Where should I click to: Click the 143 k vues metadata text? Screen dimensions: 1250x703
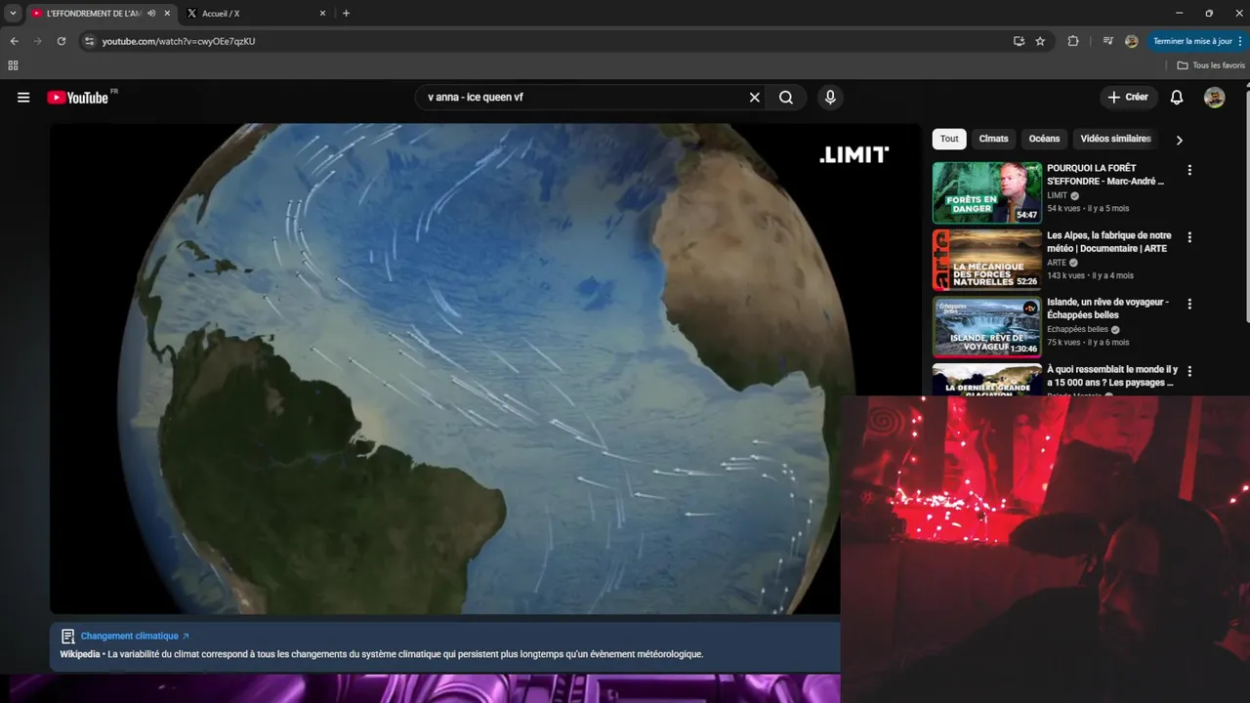[x=1068, y=276]
